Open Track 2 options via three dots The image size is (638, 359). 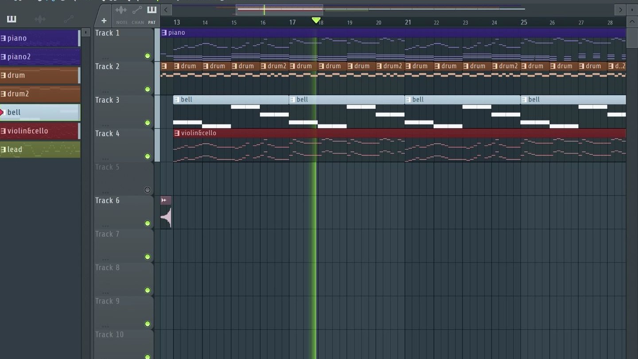tap(105, 92)
